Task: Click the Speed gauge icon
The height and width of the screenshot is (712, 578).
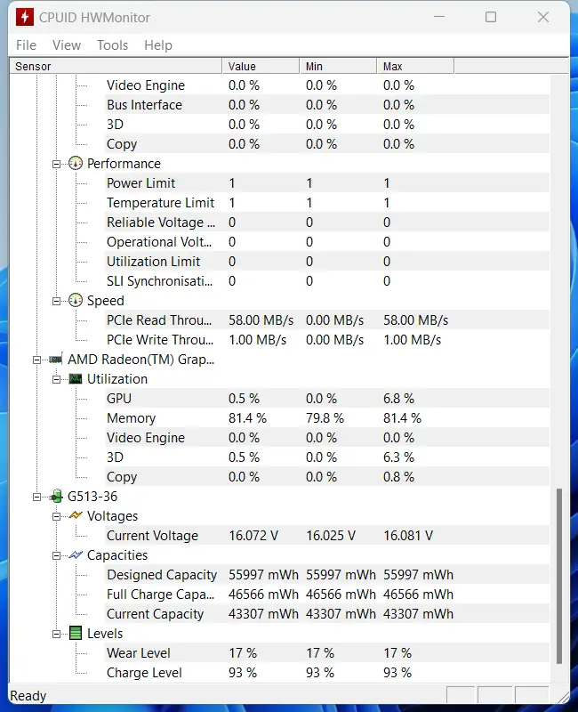Action: pyautogui.click(x=76, y=301)
